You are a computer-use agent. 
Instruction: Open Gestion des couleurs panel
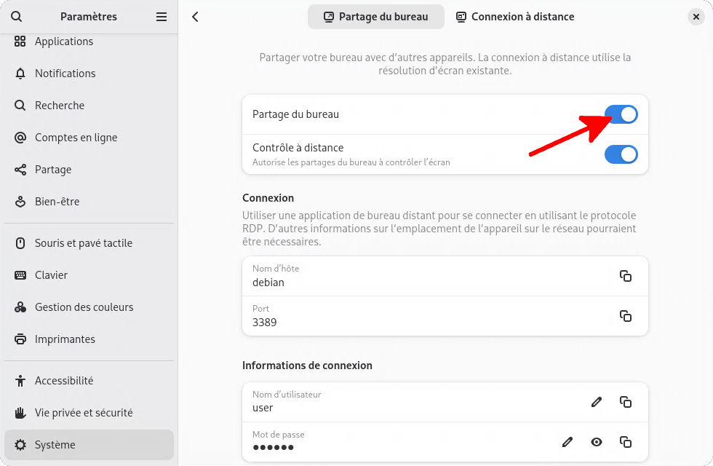click(x=84, y=307)
